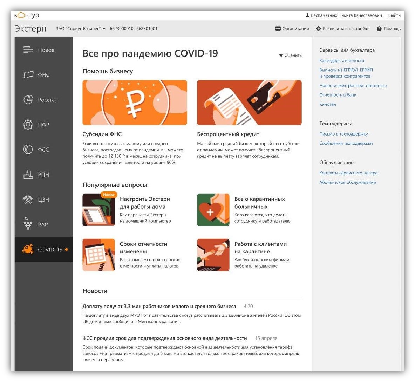Open the Настроить Экстерн для работы дома title

click(x=145, y=203)
